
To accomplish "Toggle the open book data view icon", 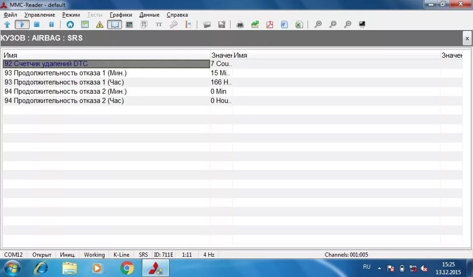I will point(115,25).
